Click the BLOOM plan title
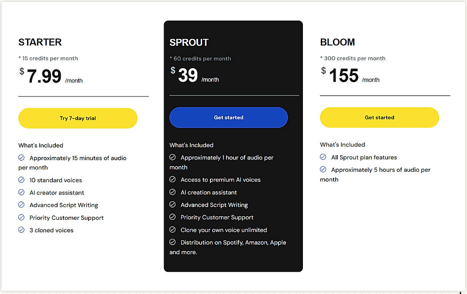Viewport: 467px width, 294px height. tap(337, 42)
